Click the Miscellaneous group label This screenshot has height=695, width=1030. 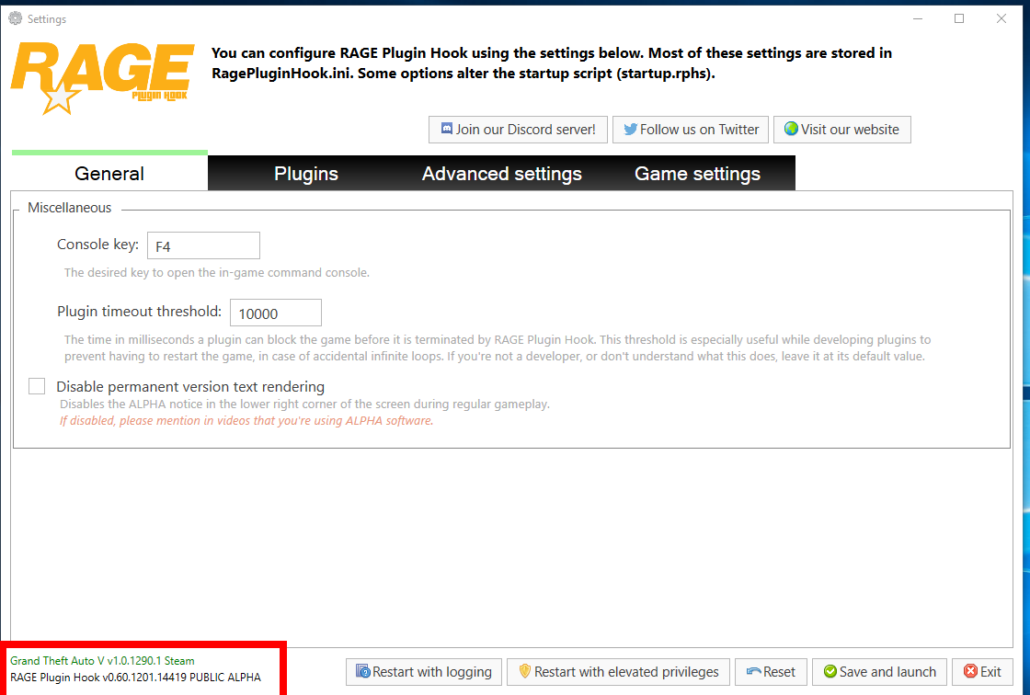pyautogui.click(x=70, y=208)
